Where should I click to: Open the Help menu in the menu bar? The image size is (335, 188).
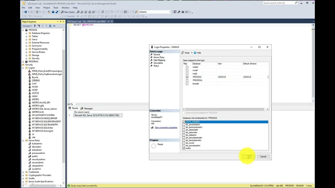[x=75, y=8]
